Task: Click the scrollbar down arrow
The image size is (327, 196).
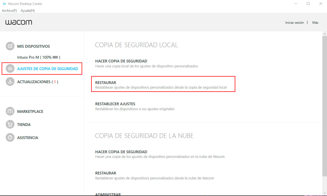Action: (x=325, y=193)
